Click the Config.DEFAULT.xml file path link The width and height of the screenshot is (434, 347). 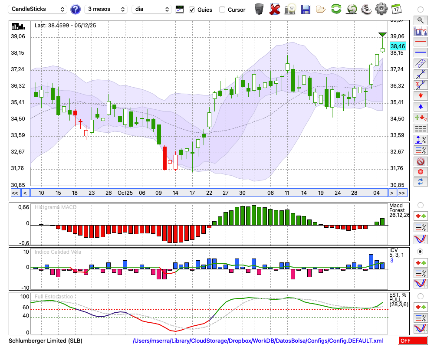(258, 341)
